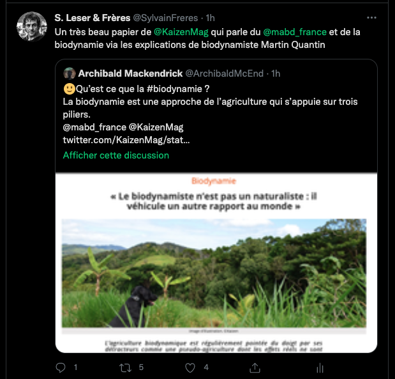395x379 pixels.
Task: Click the Archibald Mackendrick name
Action: pyautogui.click(x=130, y=73)
